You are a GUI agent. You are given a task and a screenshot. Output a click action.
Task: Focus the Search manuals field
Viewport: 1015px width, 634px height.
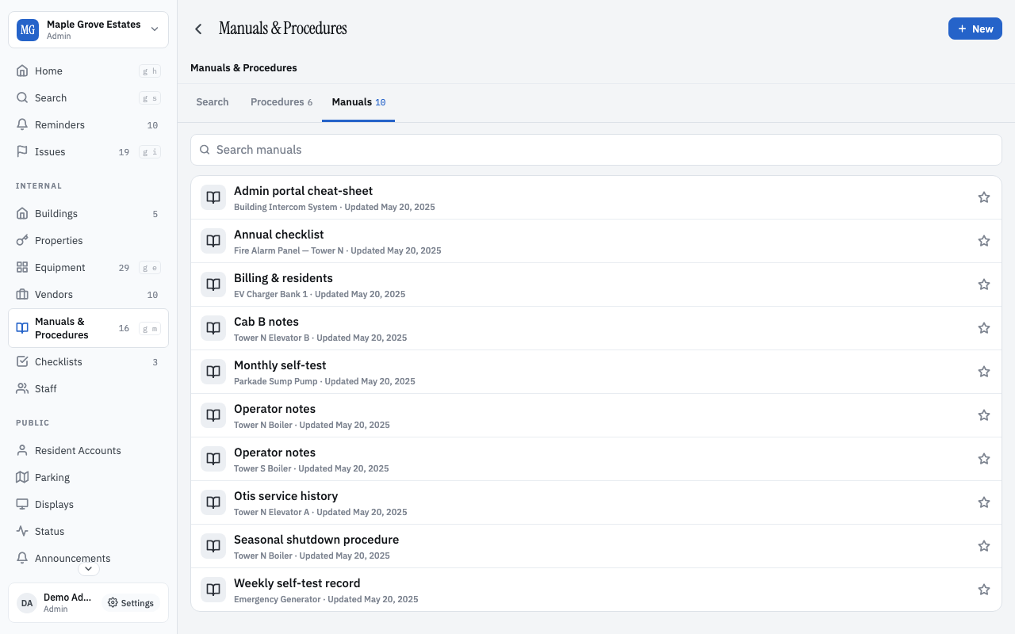click(596, 150)
